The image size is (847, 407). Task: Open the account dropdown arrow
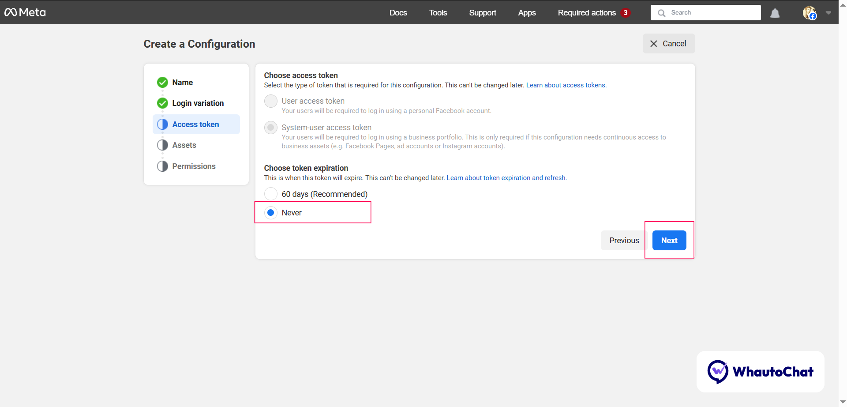coord(828,13)
